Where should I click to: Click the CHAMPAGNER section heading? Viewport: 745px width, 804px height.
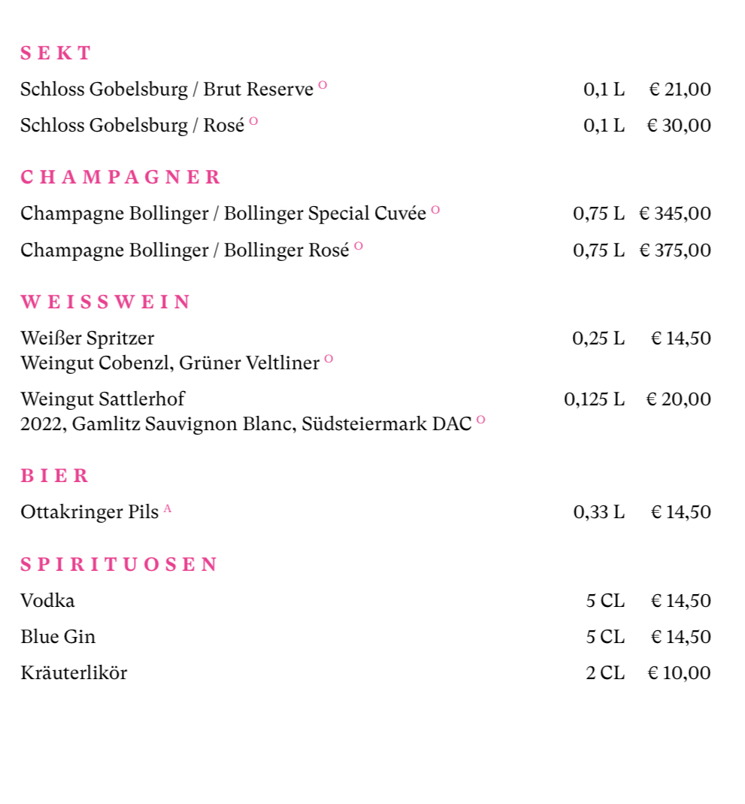[120, 177]
